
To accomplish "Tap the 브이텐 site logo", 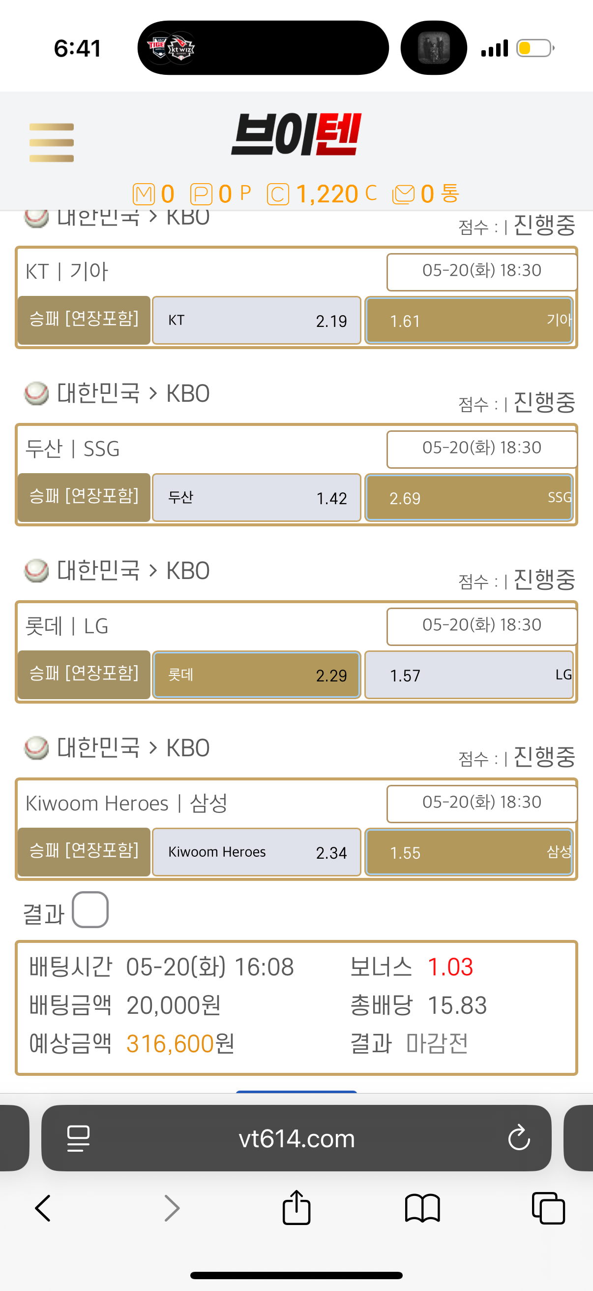I will (296, 134).
